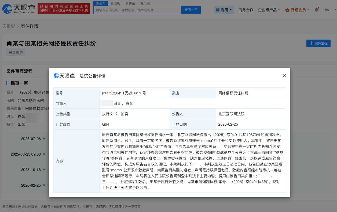Switch to the 查老板 search tab
This screenshot has height=212, width=337.
point(116,3)
